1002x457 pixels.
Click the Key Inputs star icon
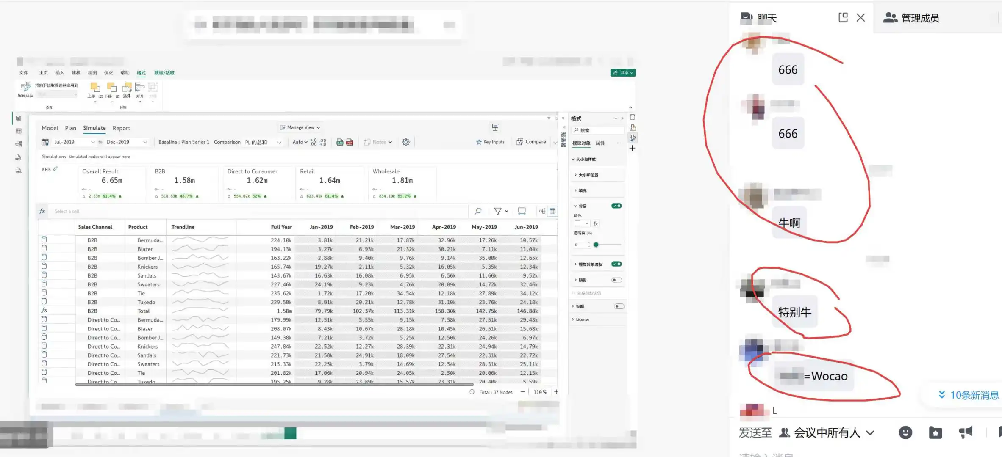[478, 142]
